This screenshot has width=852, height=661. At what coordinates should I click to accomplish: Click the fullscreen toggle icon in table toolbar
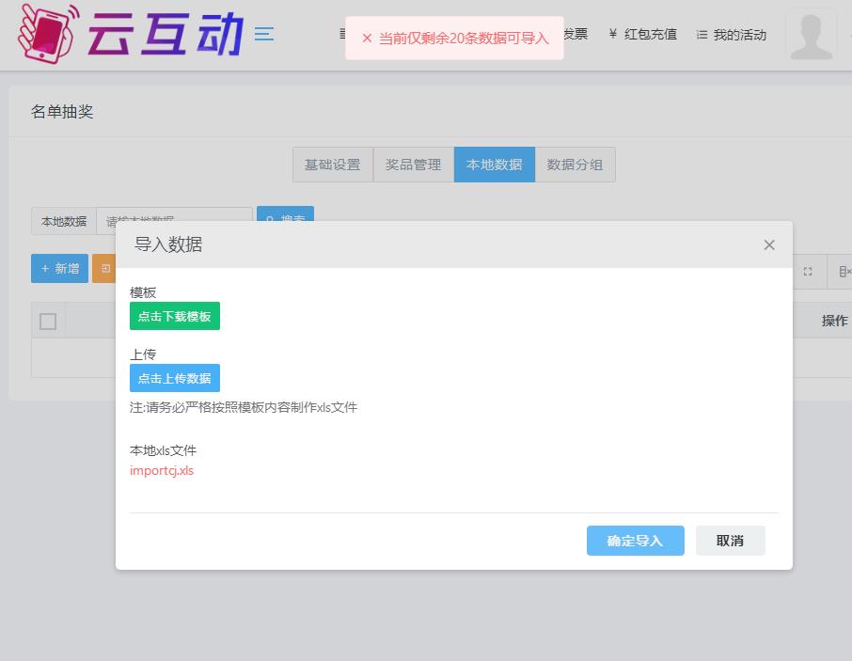click(807, 271)
